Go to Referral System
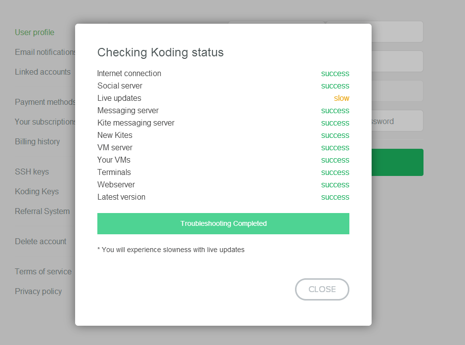 [x=42, y=212]
